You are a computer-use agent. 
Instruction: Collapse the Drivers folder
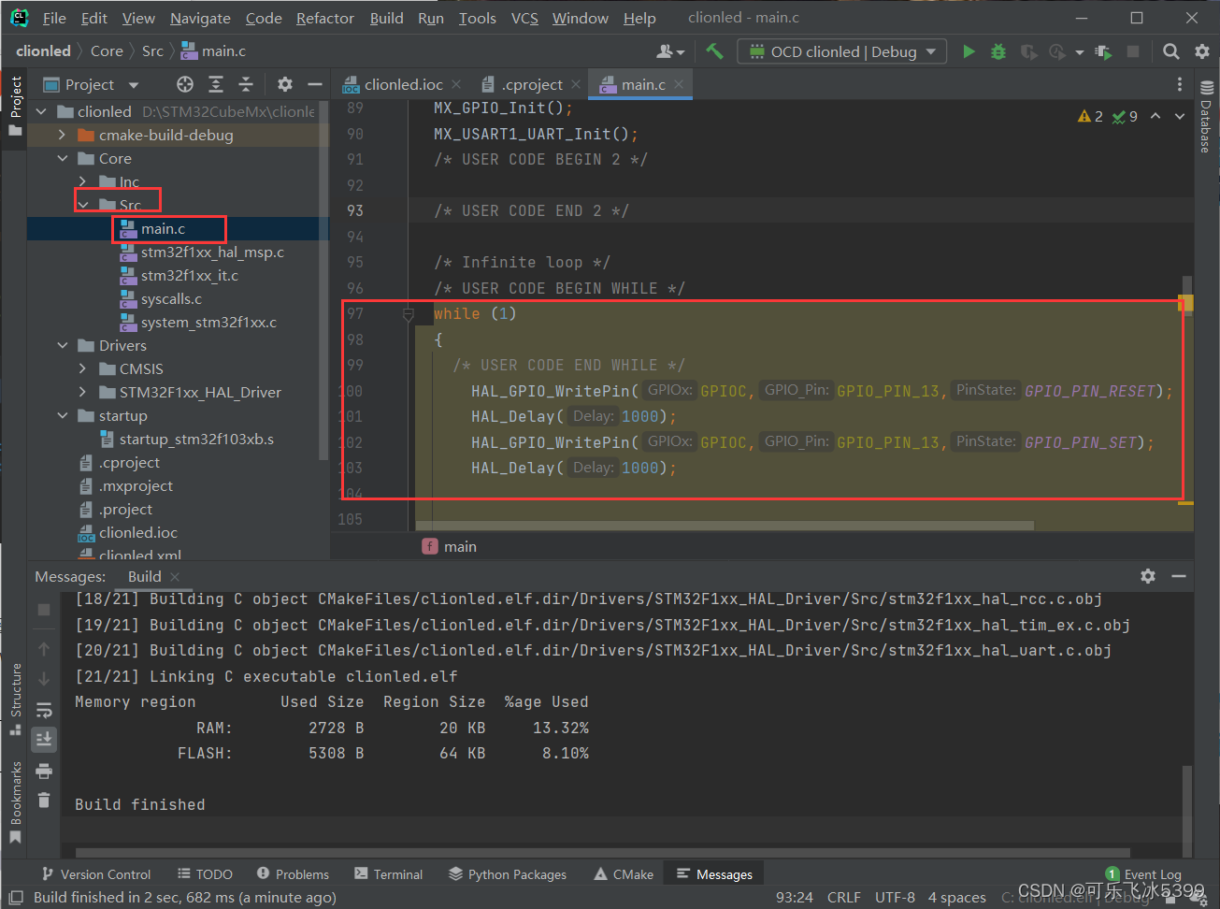point(63,345)
